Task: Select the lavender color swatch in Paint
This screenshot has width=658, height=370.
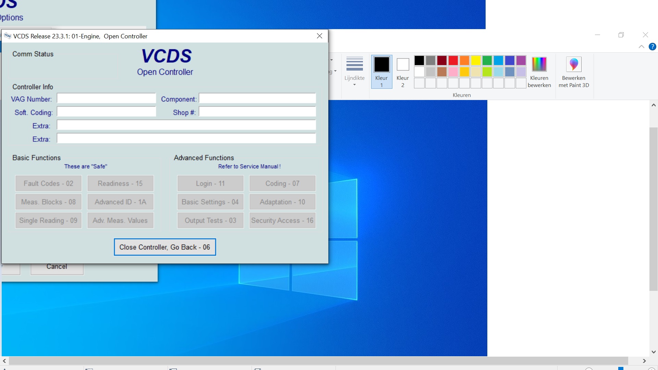Action: click(x=521, y=72)
